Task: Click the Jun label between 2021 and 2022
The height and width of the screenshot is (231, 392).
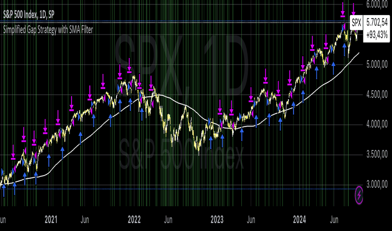Action: (85, 220)
